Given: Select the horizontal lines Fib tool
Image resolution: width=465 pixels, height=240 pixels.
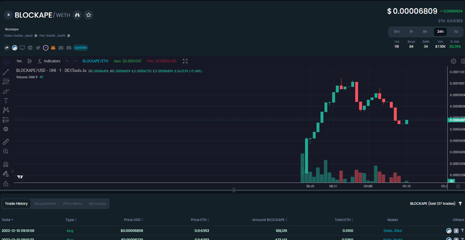Looking at the screenshot, I should [x=6, y=82].
